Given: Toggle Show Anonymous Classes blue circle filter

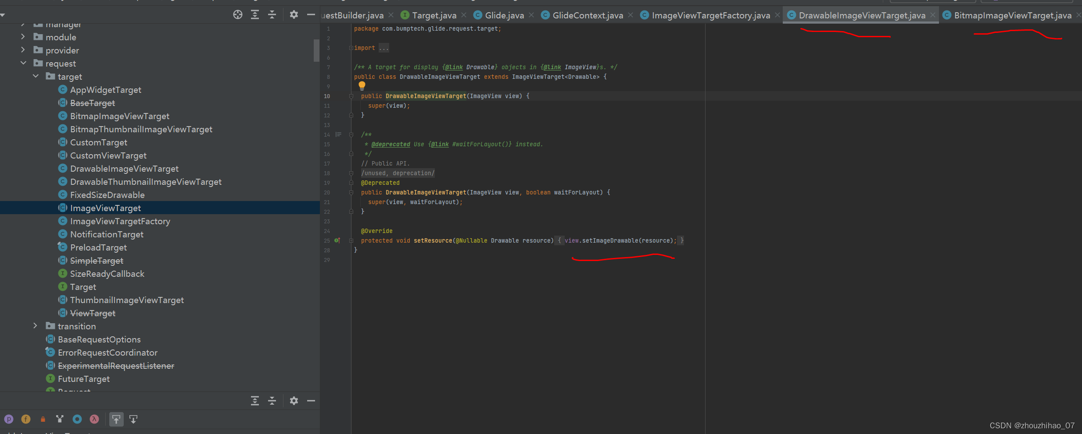Looking at the screenshot, I should click(x=77, y=419).
